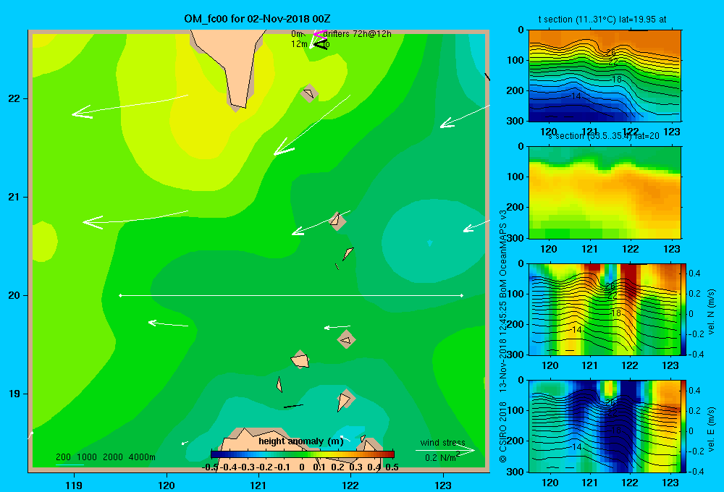Image resolution: width=724 pixels, height=492 pixels.
Task: Click latitude label 19 on map axis
Action: coord(14,394)
